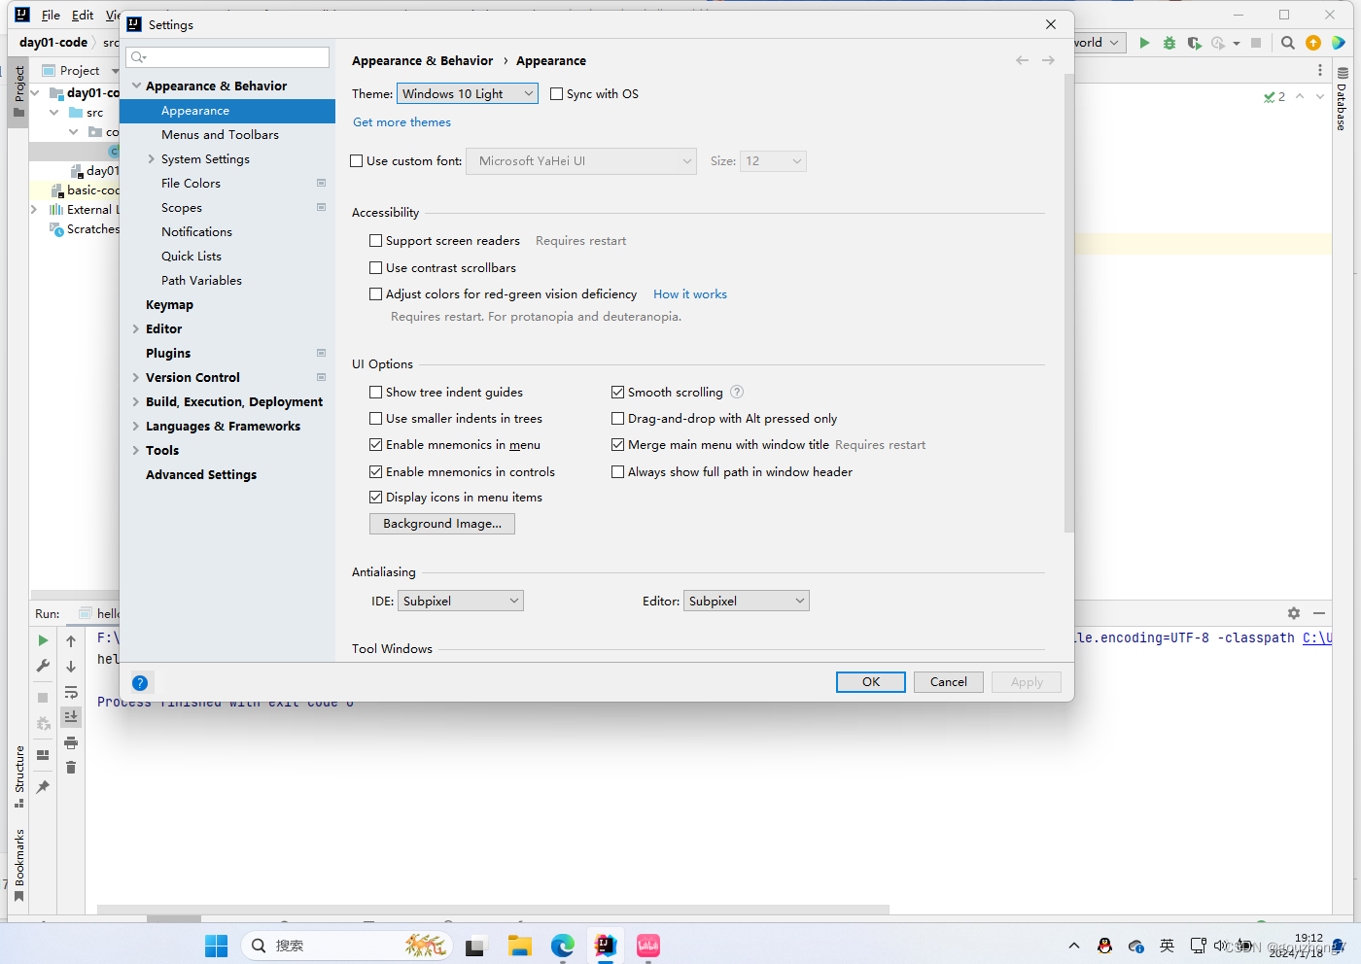Image resolution: width=1361 pixels, height=964 pixels.
Task: Expand the Editor settings node
Action: point(136,328)
